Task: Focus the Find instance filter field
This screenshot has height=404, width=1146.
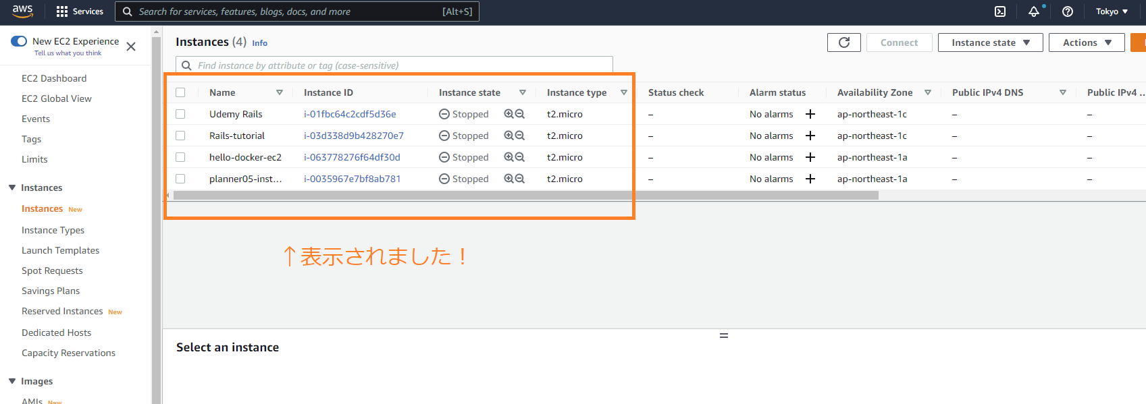Action: coord(394,65)
